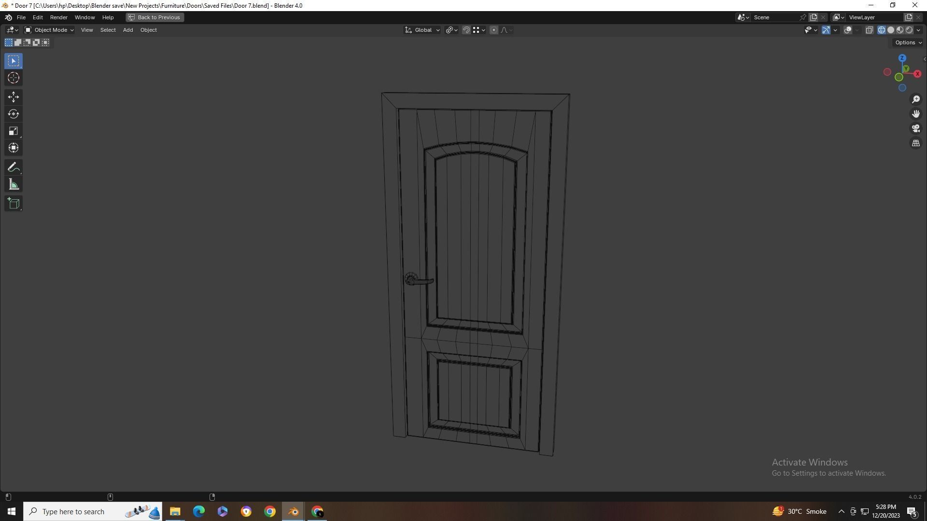The image size is (927, 521).
Task: Open the Windows Start menu
Action: pos(12,511)
